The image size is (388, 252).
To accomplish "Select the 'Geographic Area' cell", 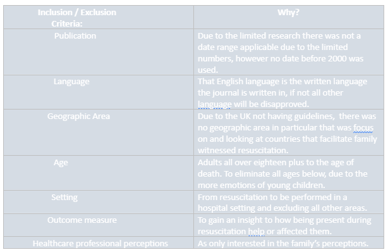I will pyautogui.click(x=99, y=132).
